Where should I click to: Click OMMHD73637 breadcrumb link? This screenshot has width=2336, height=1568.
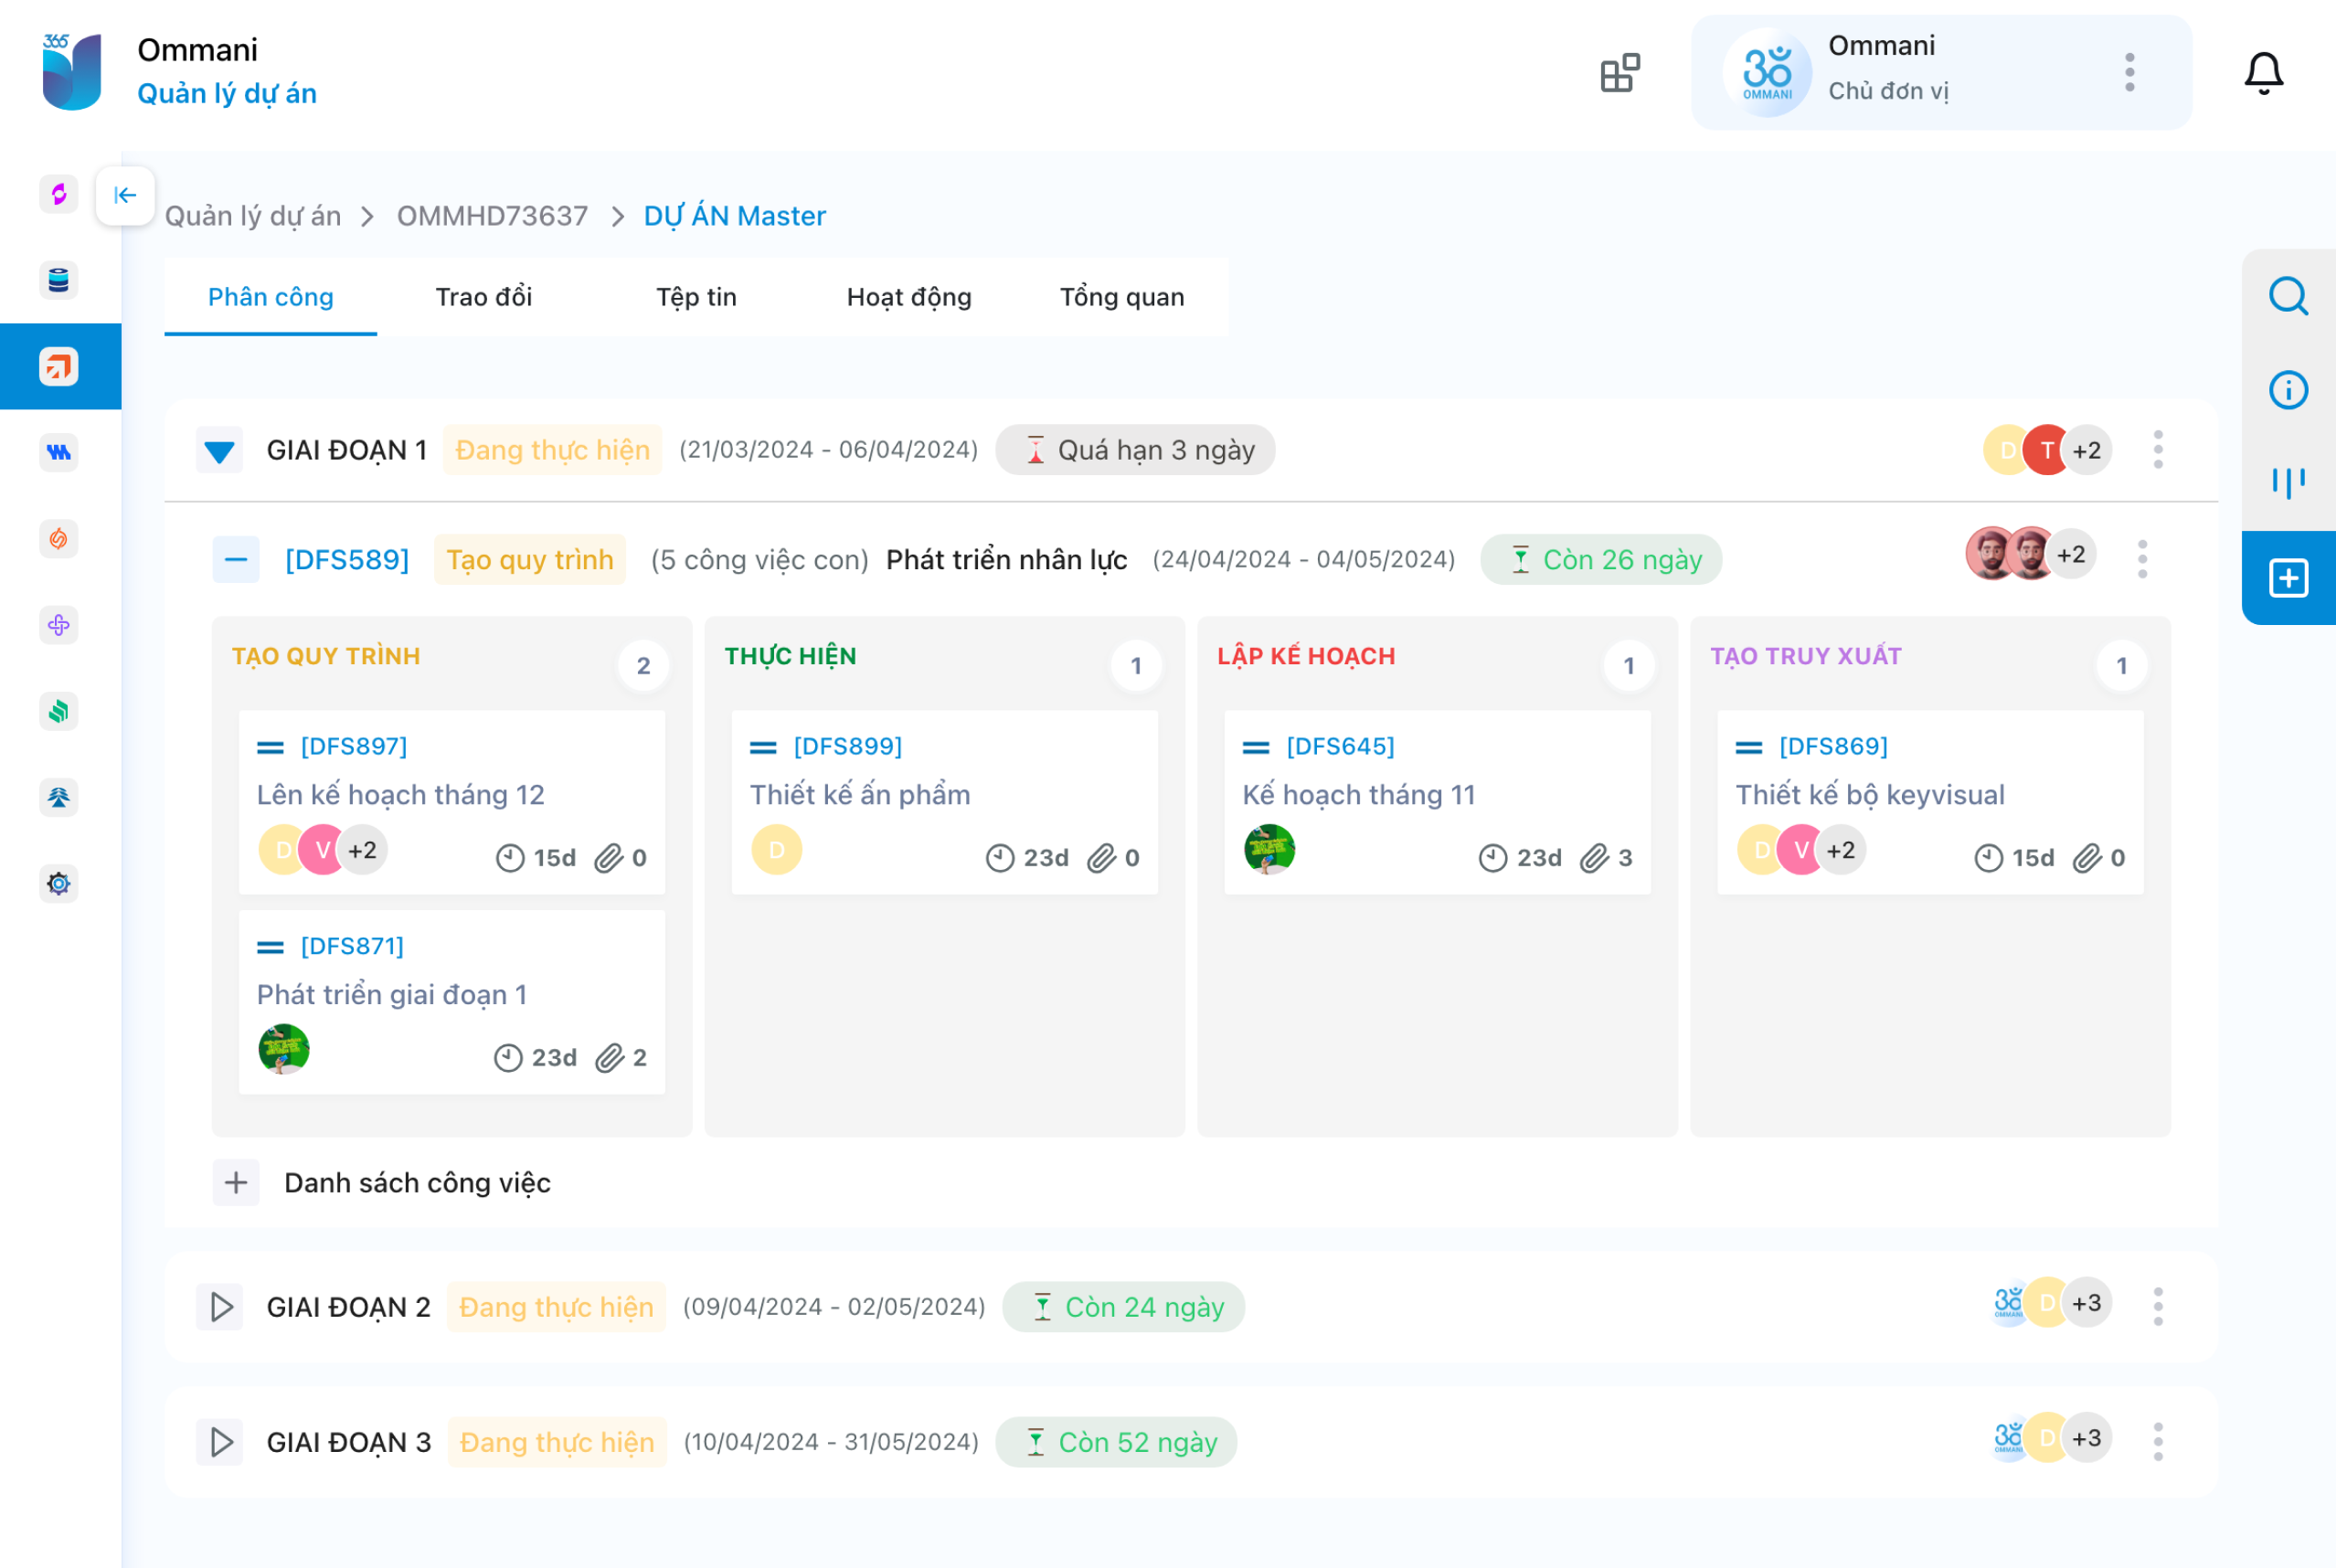(492, 216)
